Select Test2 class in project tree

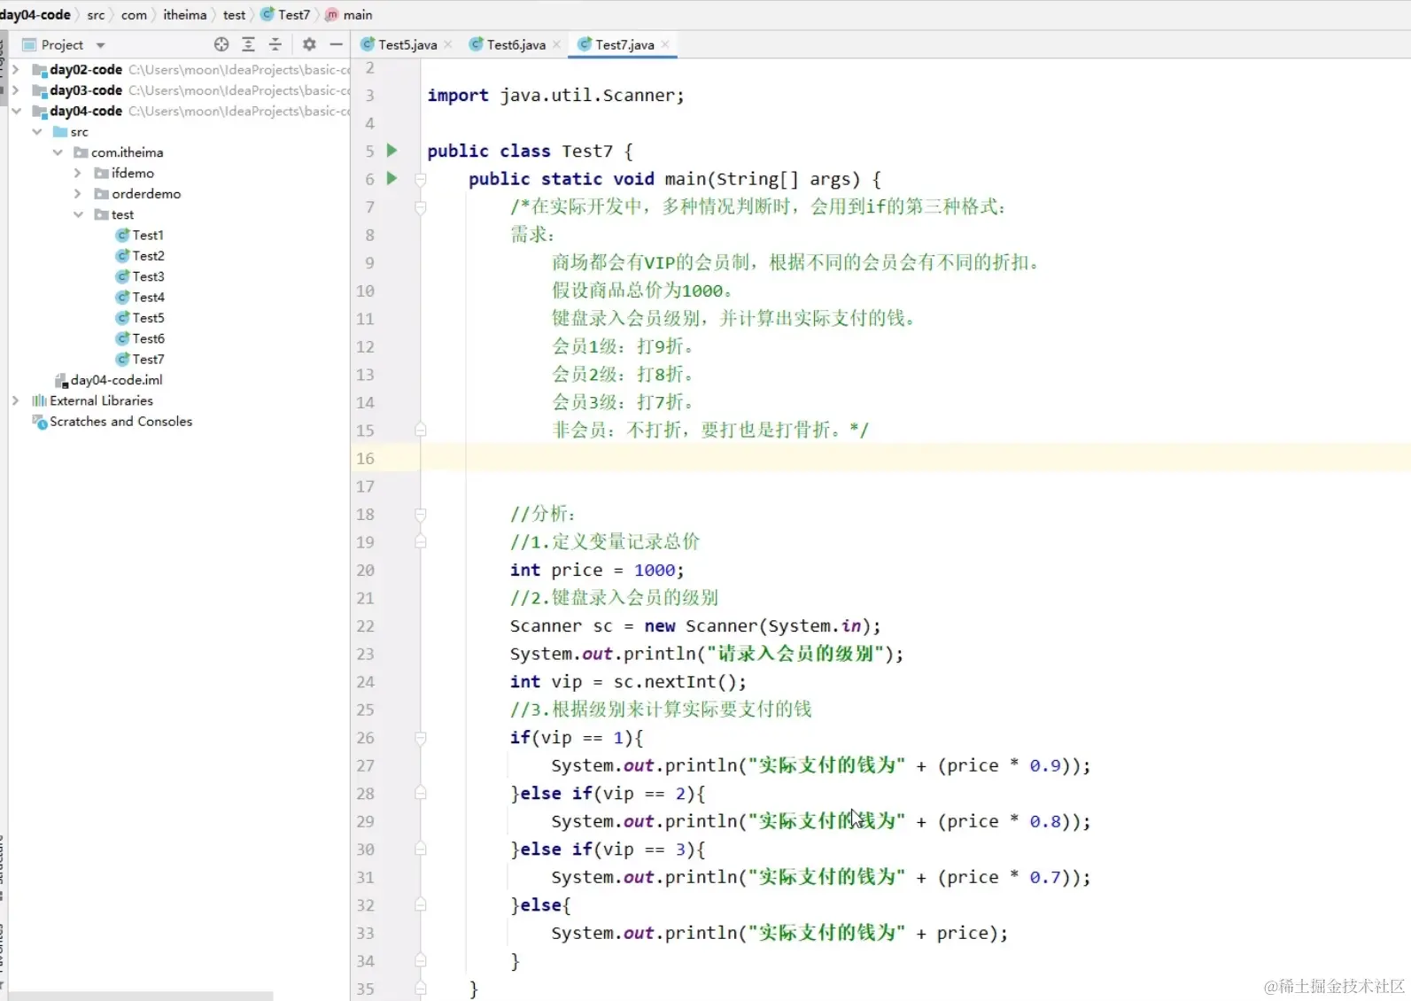click(140, 255)
